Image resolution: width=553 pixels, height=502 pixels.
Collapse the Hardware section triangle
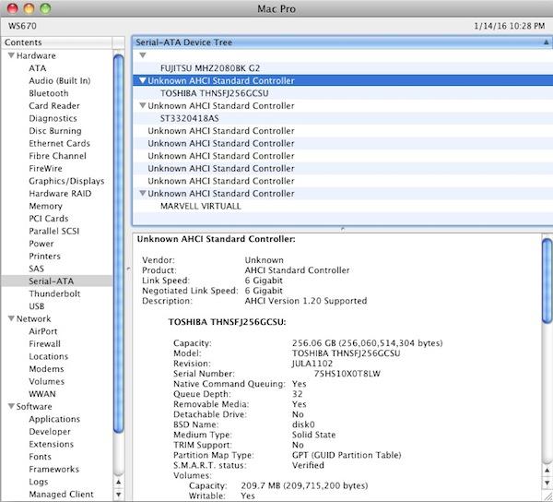pos(11,55)
